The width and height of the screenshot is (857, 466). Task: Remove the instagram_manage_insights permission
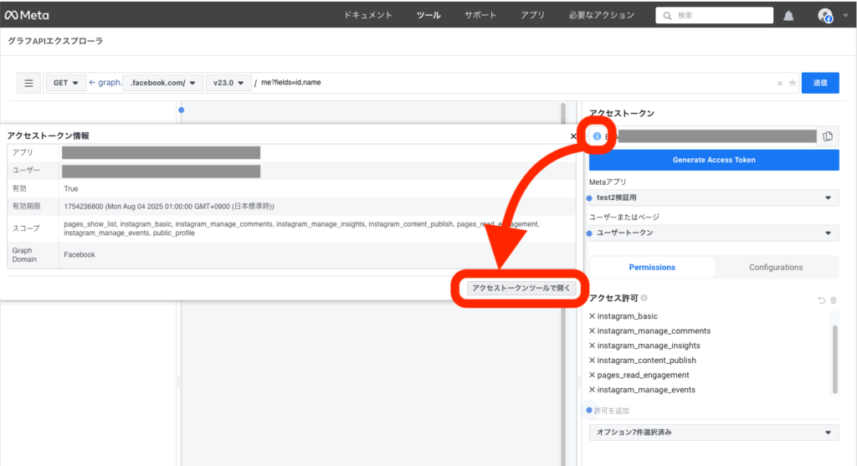click(592, 346)
